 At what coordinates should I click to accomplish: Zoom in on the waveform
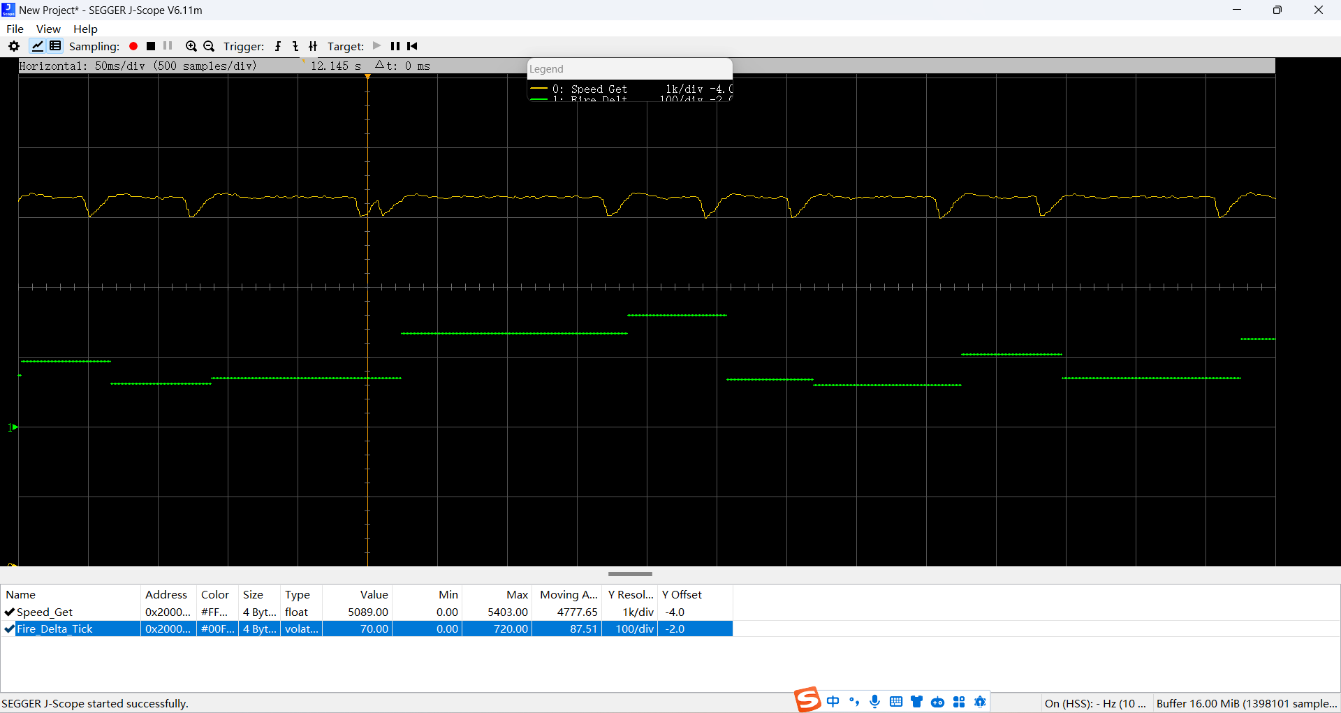pyautogui.click(x=191, y=46)
